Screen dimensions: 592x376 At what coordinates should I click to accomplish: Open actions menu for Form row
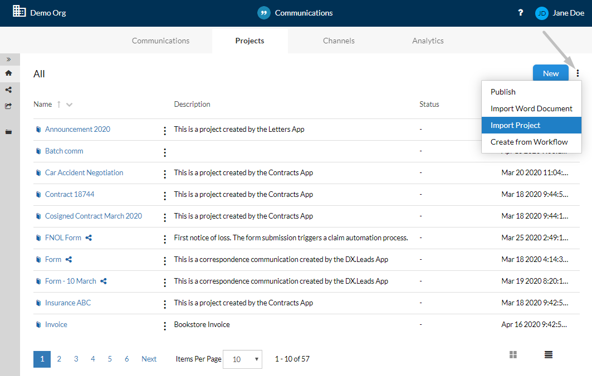click(165, 261)
